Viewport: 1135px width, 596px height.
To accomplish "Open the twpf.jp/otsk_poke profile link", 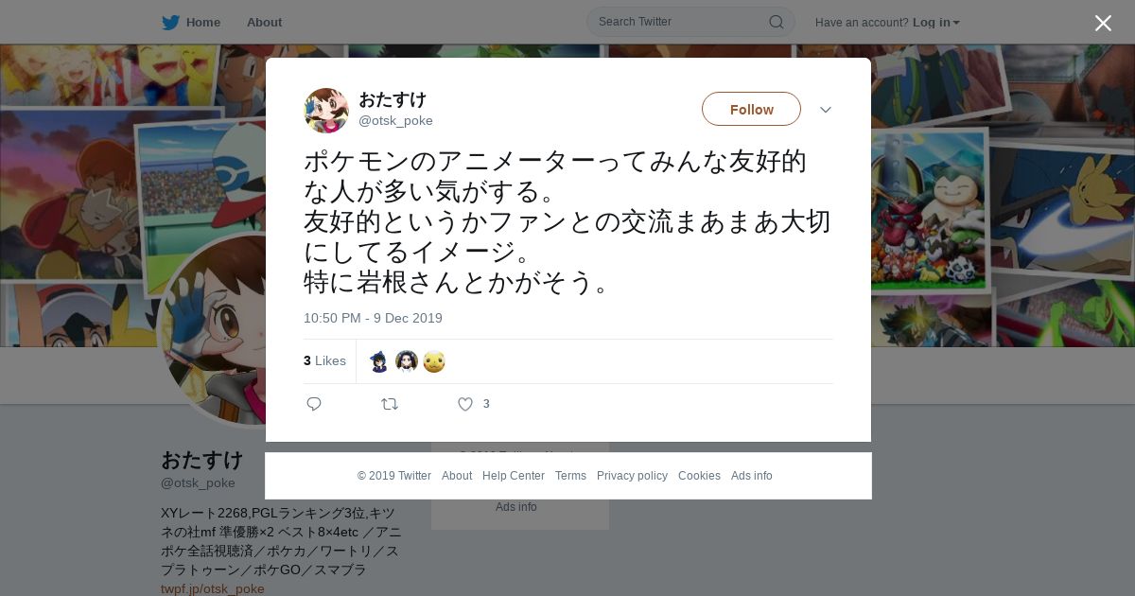I will pyautogui.click(x=213, y=588).
